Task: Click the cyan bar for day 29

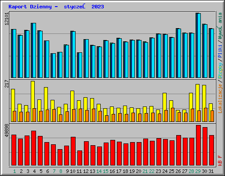Action: tap(199, 45)
